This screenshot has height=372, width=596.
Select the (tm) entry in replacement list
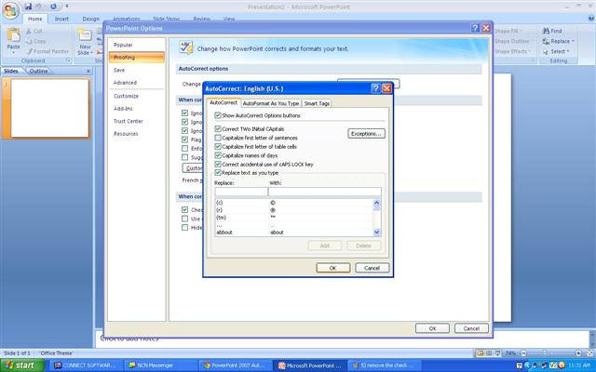click(x=294, y=218)
